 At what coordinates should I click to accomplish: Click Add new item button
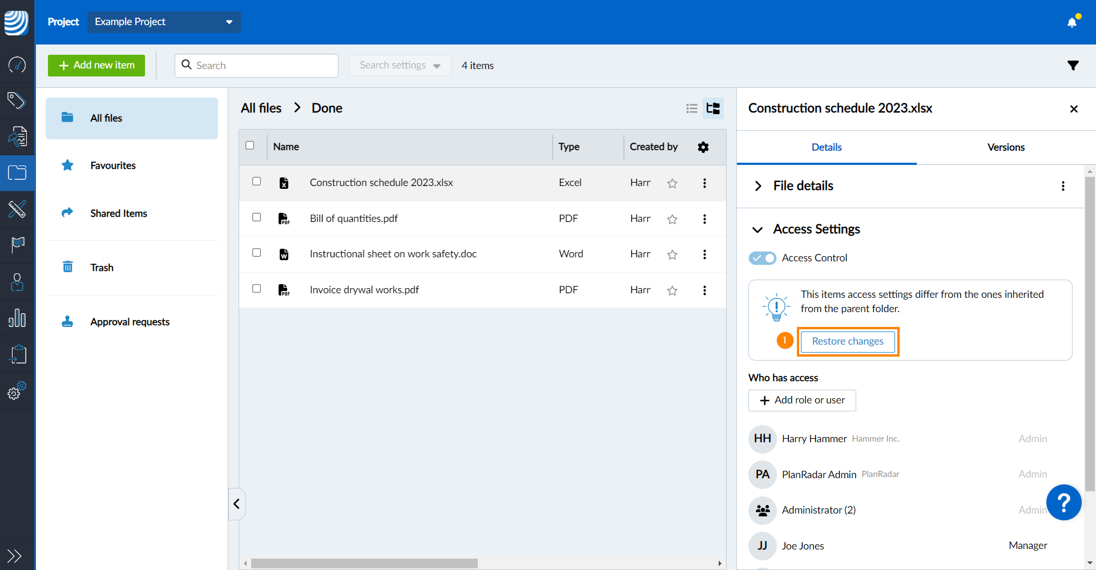96,66
